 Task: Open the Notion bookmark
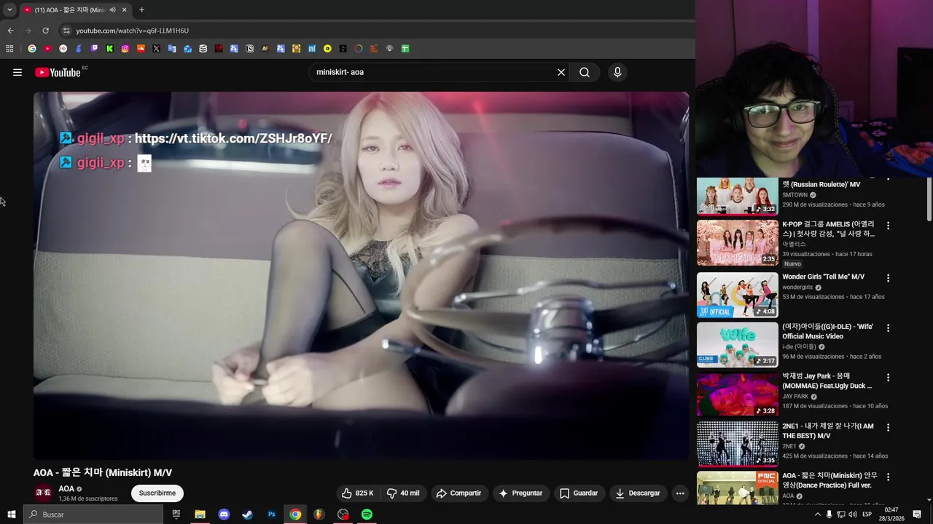pos(249,49)
